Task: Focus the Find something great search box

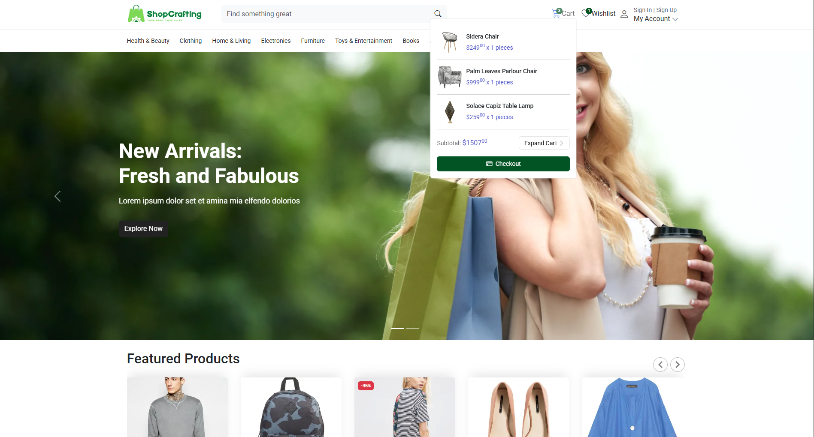Action: point(326,14)
